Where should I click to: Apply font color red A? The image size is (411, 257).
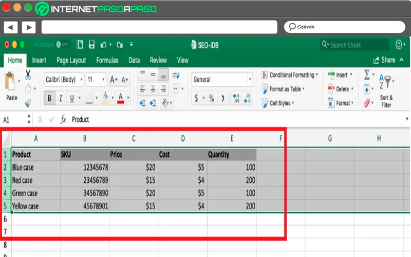[121, 98]
